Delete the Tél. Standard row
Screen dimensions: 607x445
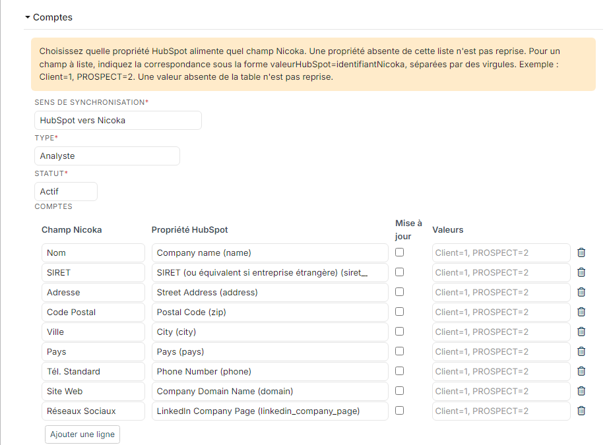pos(581,371)
